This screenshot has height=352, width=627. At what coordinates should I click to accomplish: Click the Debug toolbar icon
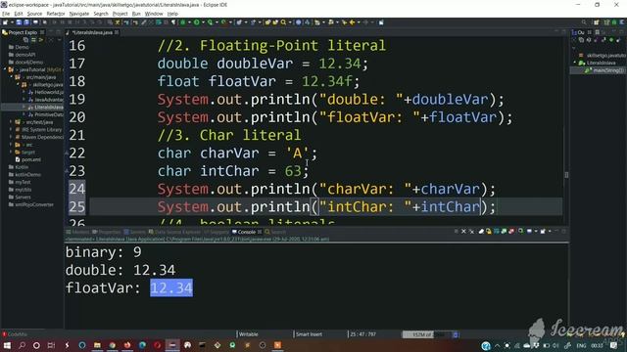[183, 22]
